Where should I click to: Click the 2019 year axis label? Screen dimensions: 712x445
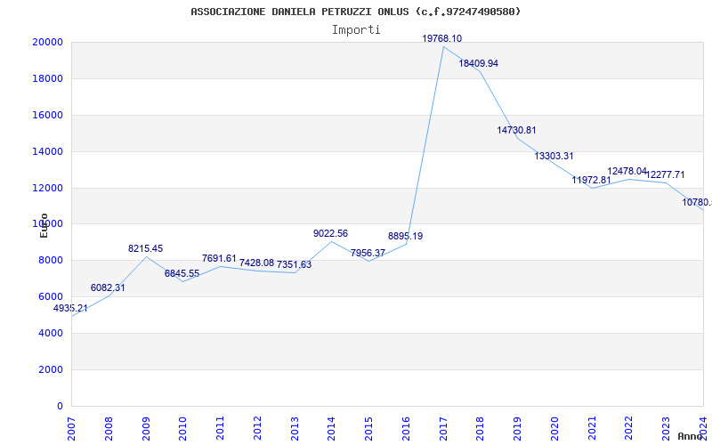(x=518, y=429)
